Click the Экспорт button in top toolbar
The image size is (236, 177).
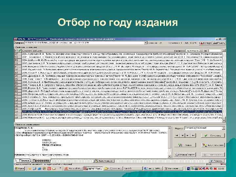coord(205,43)
